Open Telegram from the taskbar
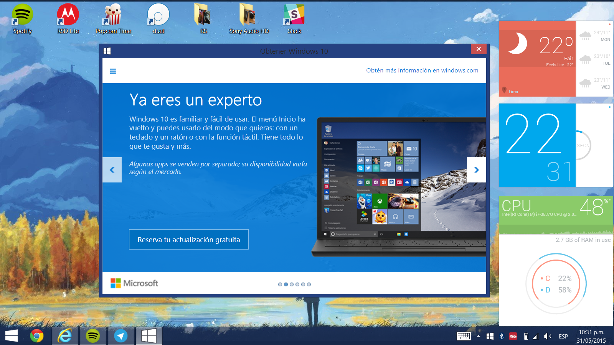614x345 pixels. [121, 336]
